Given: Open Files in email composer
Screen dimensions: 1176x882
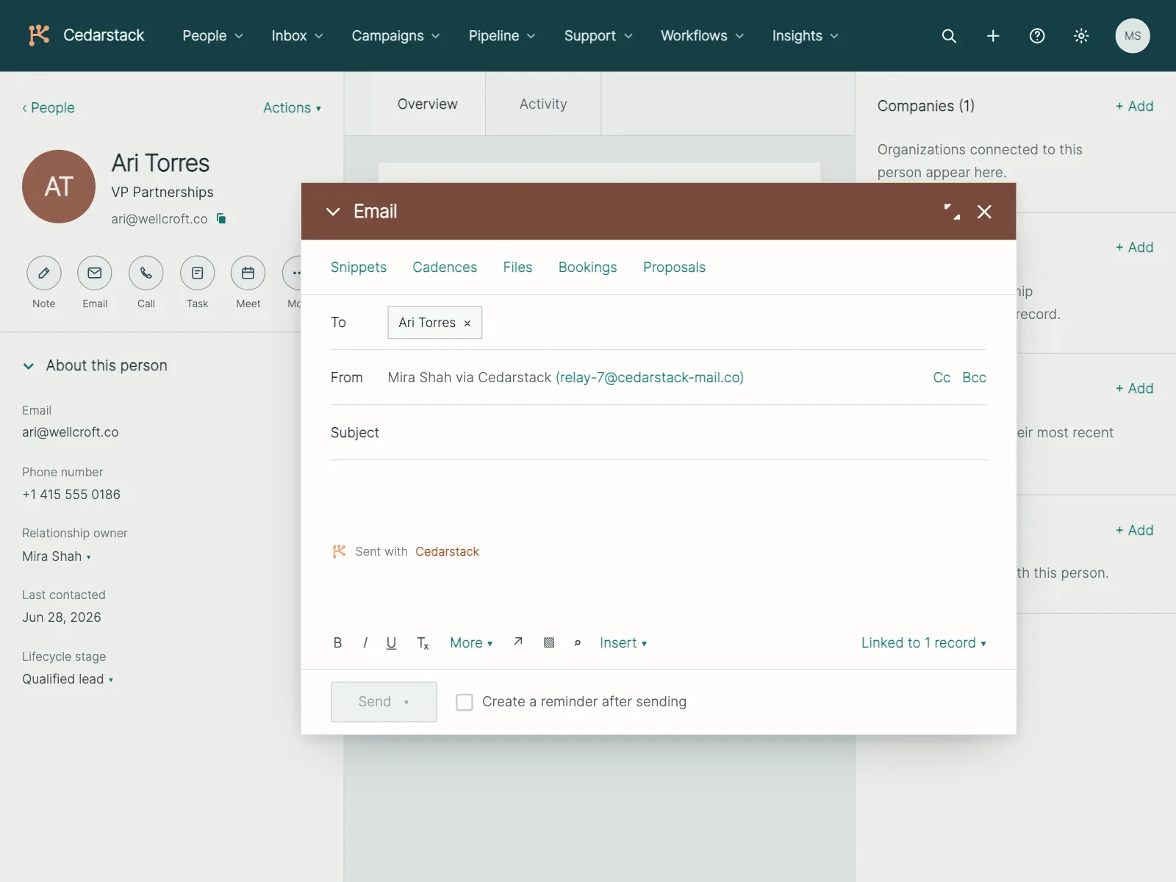Looking at the screenshot, I should (517, 268).
